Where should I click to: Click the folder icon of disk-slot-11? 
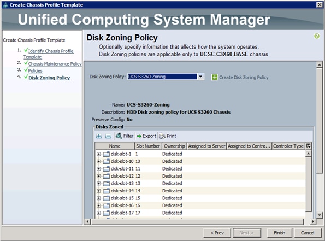(x=106, y=169)
